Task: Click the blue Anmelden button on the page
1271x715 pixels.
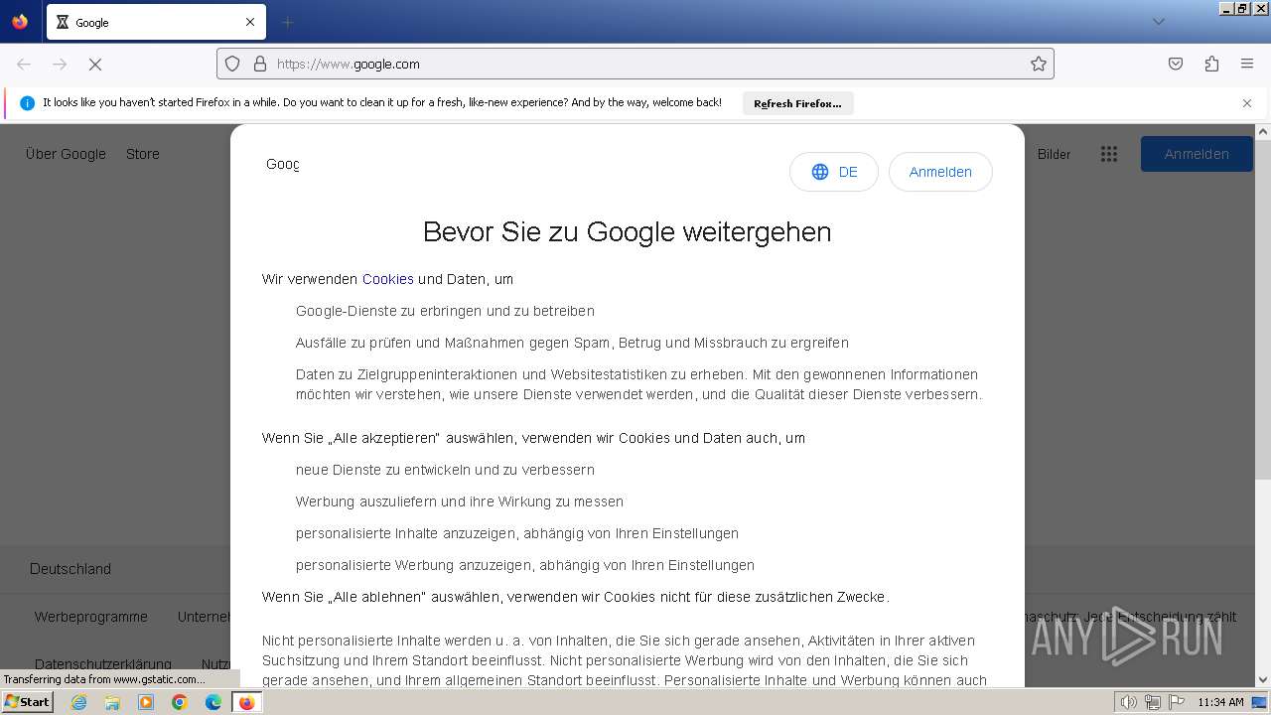Action: pos(1197,154)
